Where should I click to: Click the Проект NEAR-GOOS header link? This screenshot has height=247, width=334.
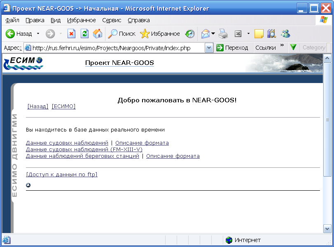[119, 63]
